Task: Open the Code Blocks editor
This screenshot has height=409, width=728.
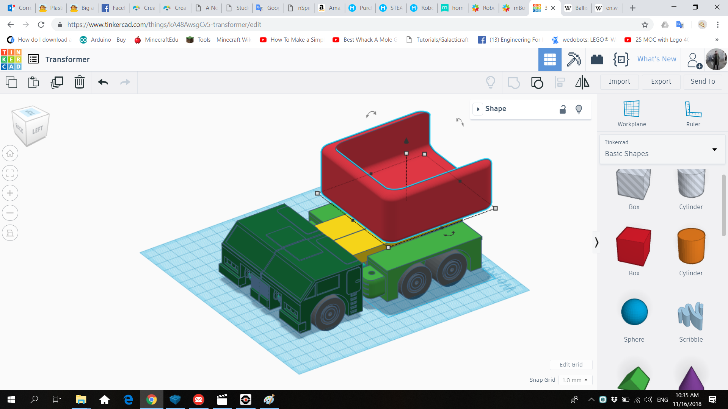Action: coord(620,59)
